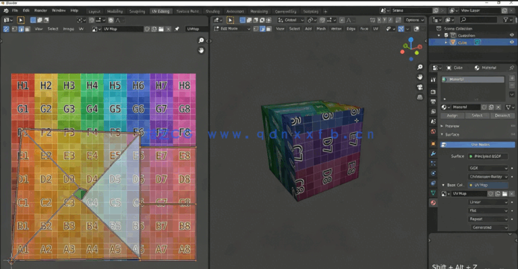Enable 3D viewport vertex select mode
This screenshot has width=518, height=269.
256,29
